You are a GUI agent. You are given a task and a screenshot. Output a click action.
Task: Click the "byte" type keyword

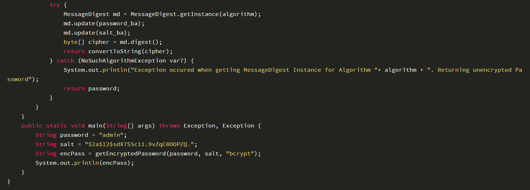pos(71,42)
